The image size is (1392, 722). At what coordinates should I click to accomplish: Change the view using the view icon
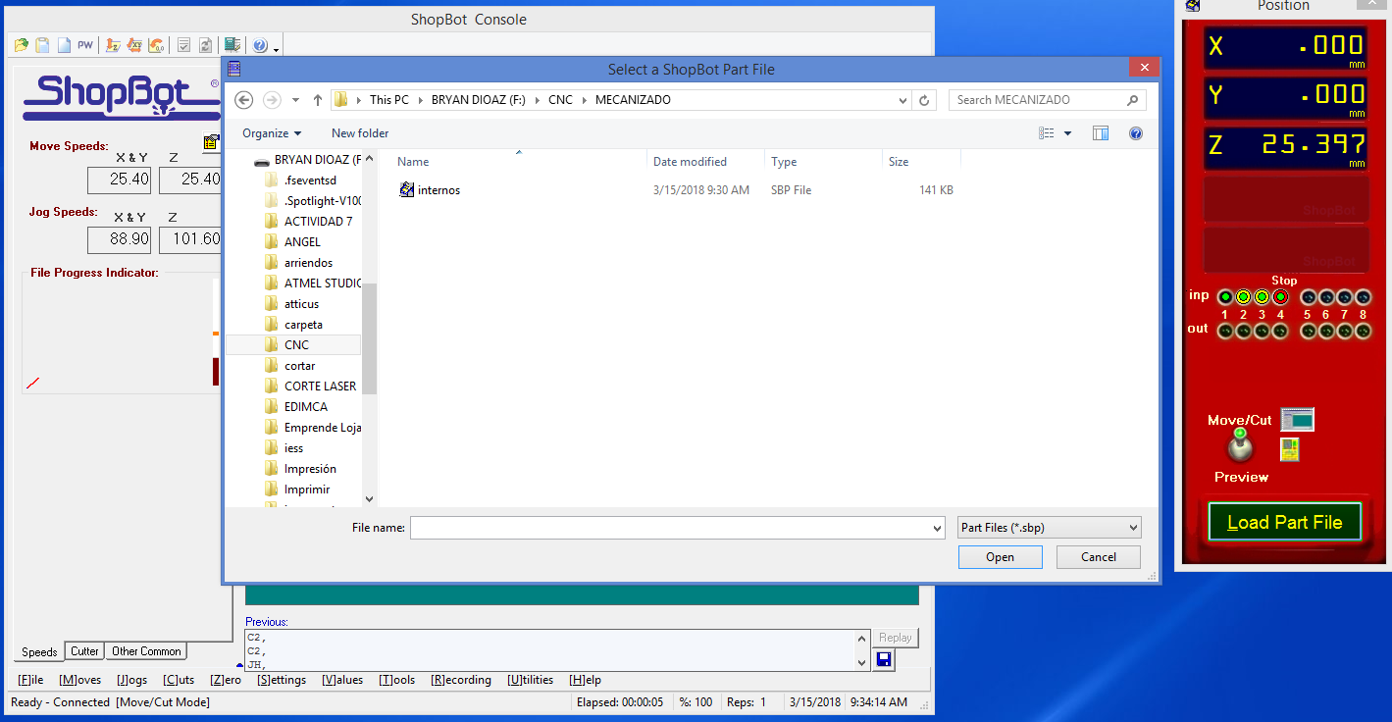click(x=1047, y=133)
